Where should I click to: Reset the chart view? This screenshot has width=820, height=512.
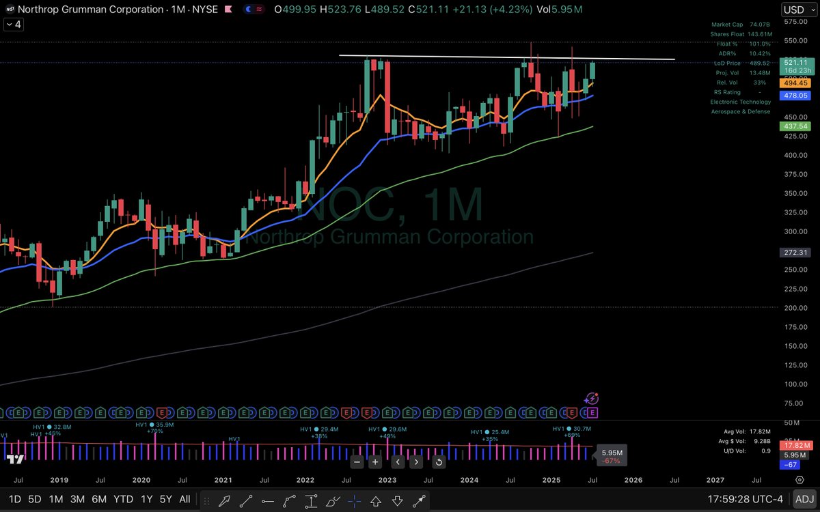click(439, 461)
